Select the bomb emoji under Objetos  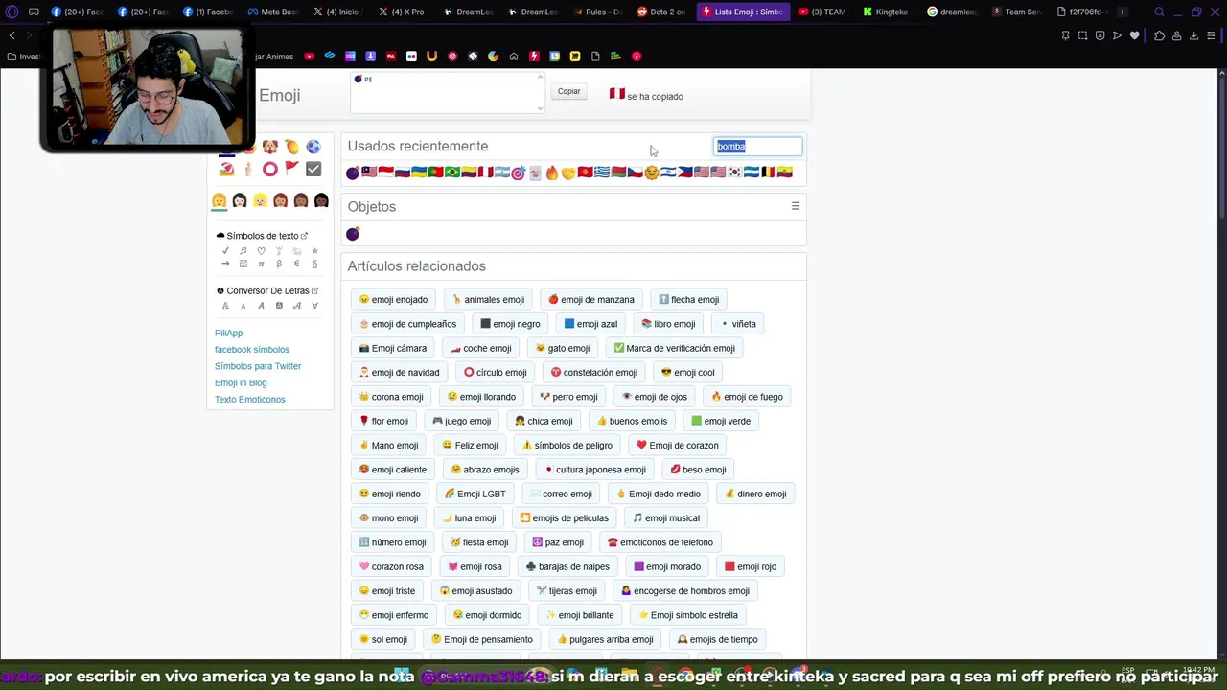point(353,234)
